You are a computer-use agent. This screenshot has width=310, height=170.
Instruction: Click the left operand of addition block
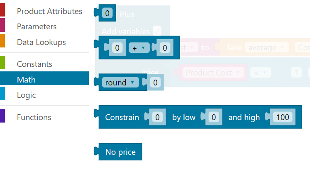pos(117,48)
